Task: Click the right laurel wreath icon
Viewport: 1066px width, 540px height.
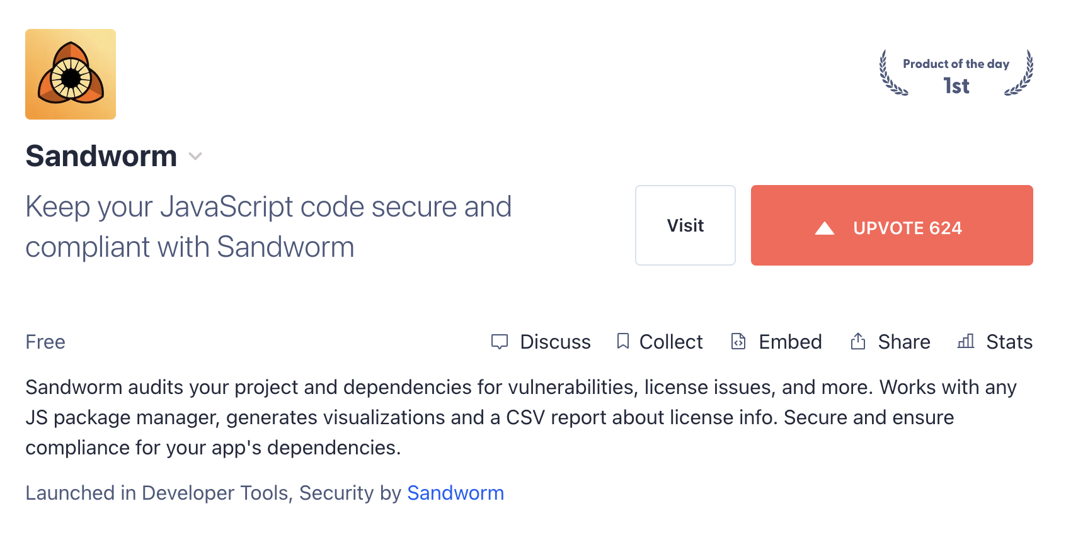Action: point(1021,74)
